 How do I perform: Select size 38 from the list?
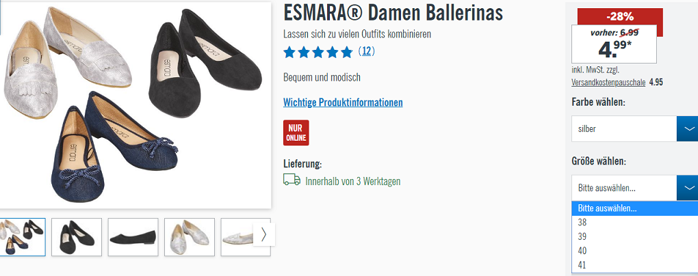coord(635,223)
